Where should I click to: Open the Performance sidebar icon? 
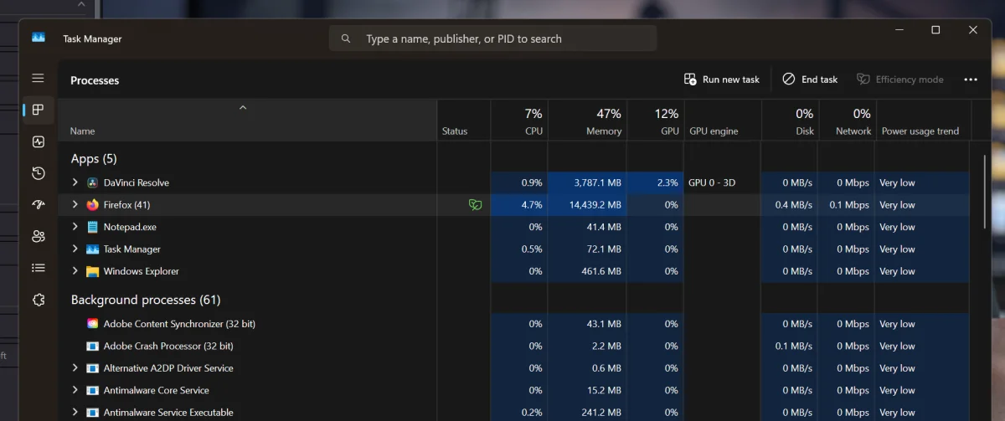[38, 141]
